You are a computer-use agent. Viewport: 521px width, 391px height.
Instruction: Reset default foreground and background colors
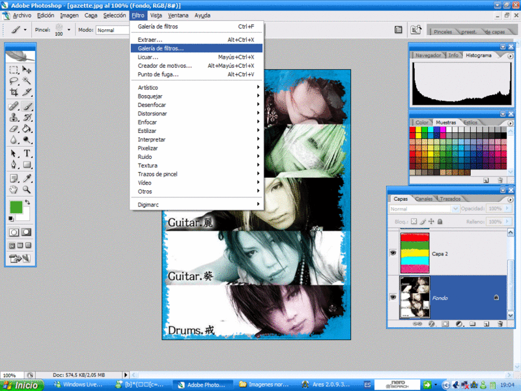[x=11, y=218]
